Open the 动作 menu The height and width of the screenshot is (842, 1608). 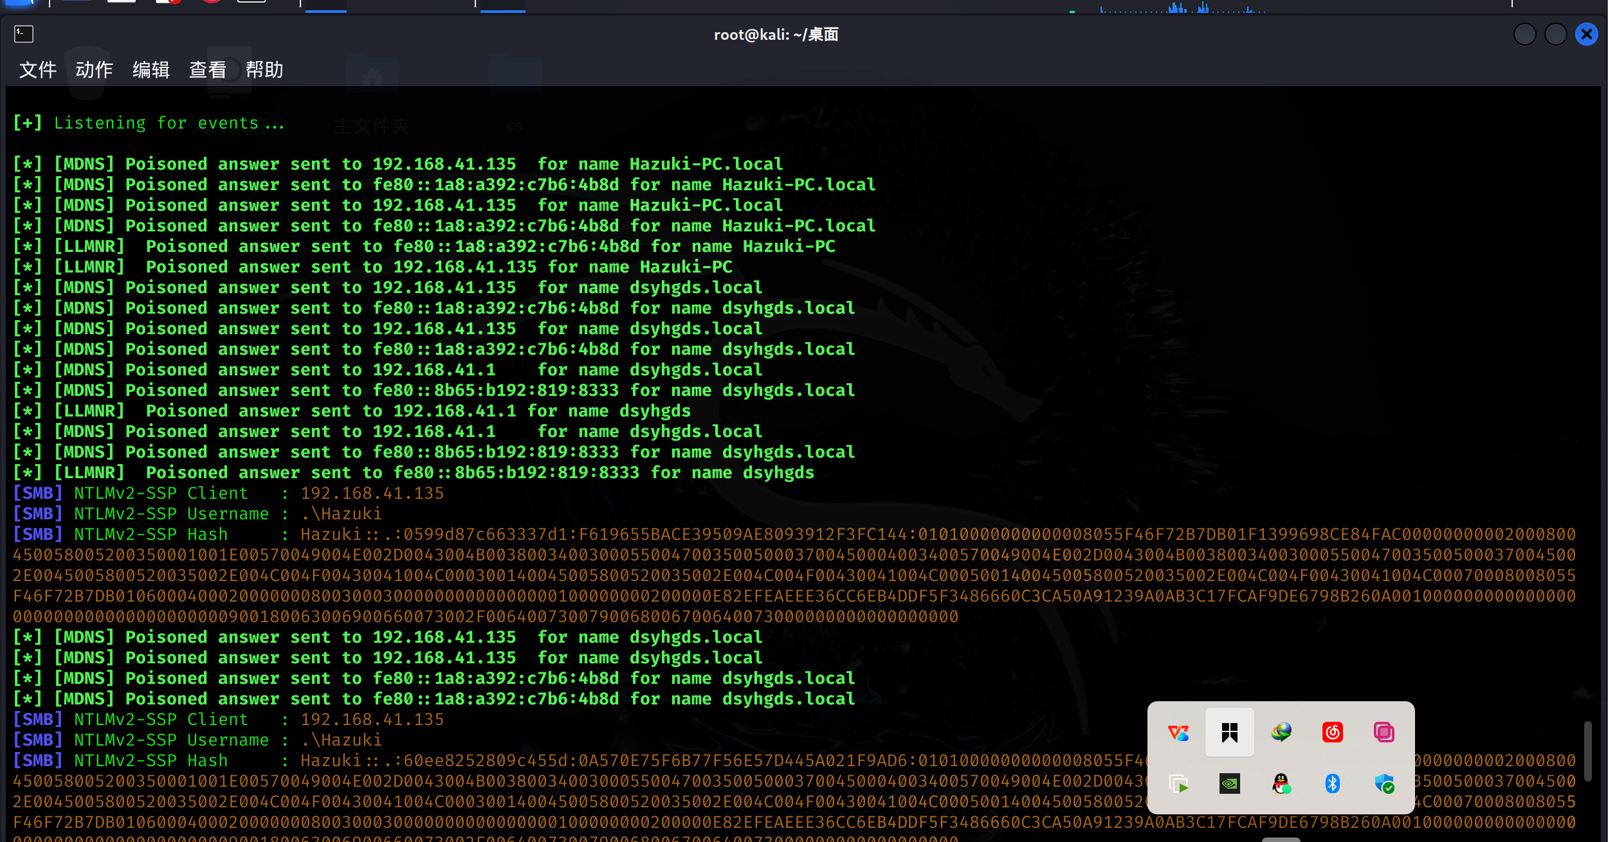[95, 69]
